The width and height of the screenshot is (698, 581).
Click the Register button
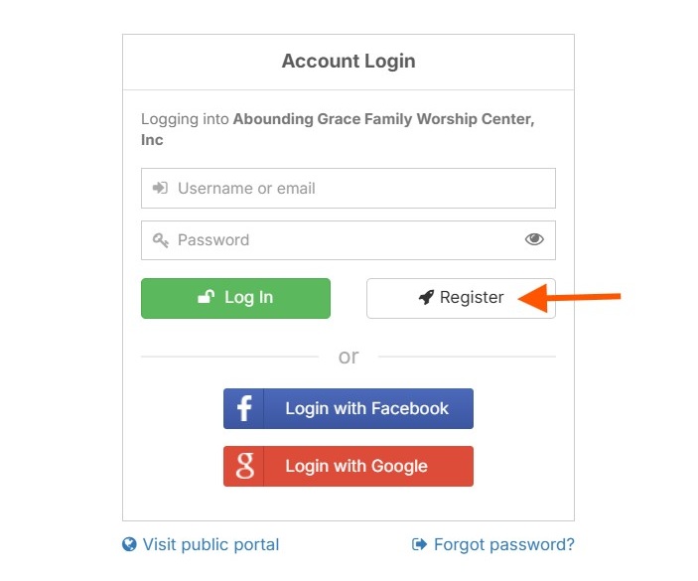(x=461, y=298)
